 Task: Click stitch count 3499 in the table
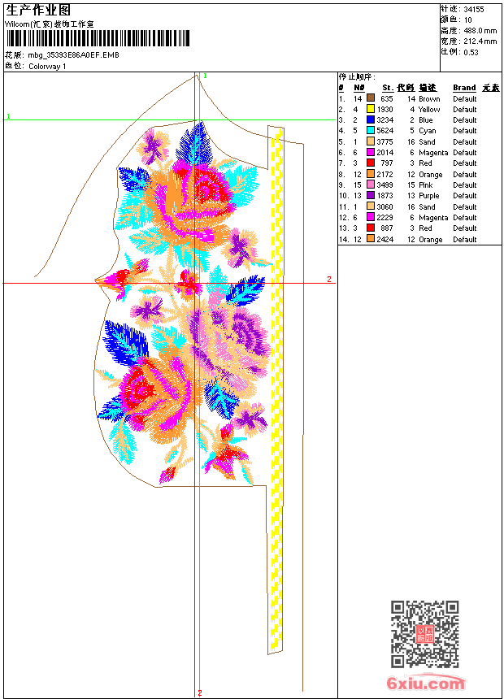coord(385,185)
